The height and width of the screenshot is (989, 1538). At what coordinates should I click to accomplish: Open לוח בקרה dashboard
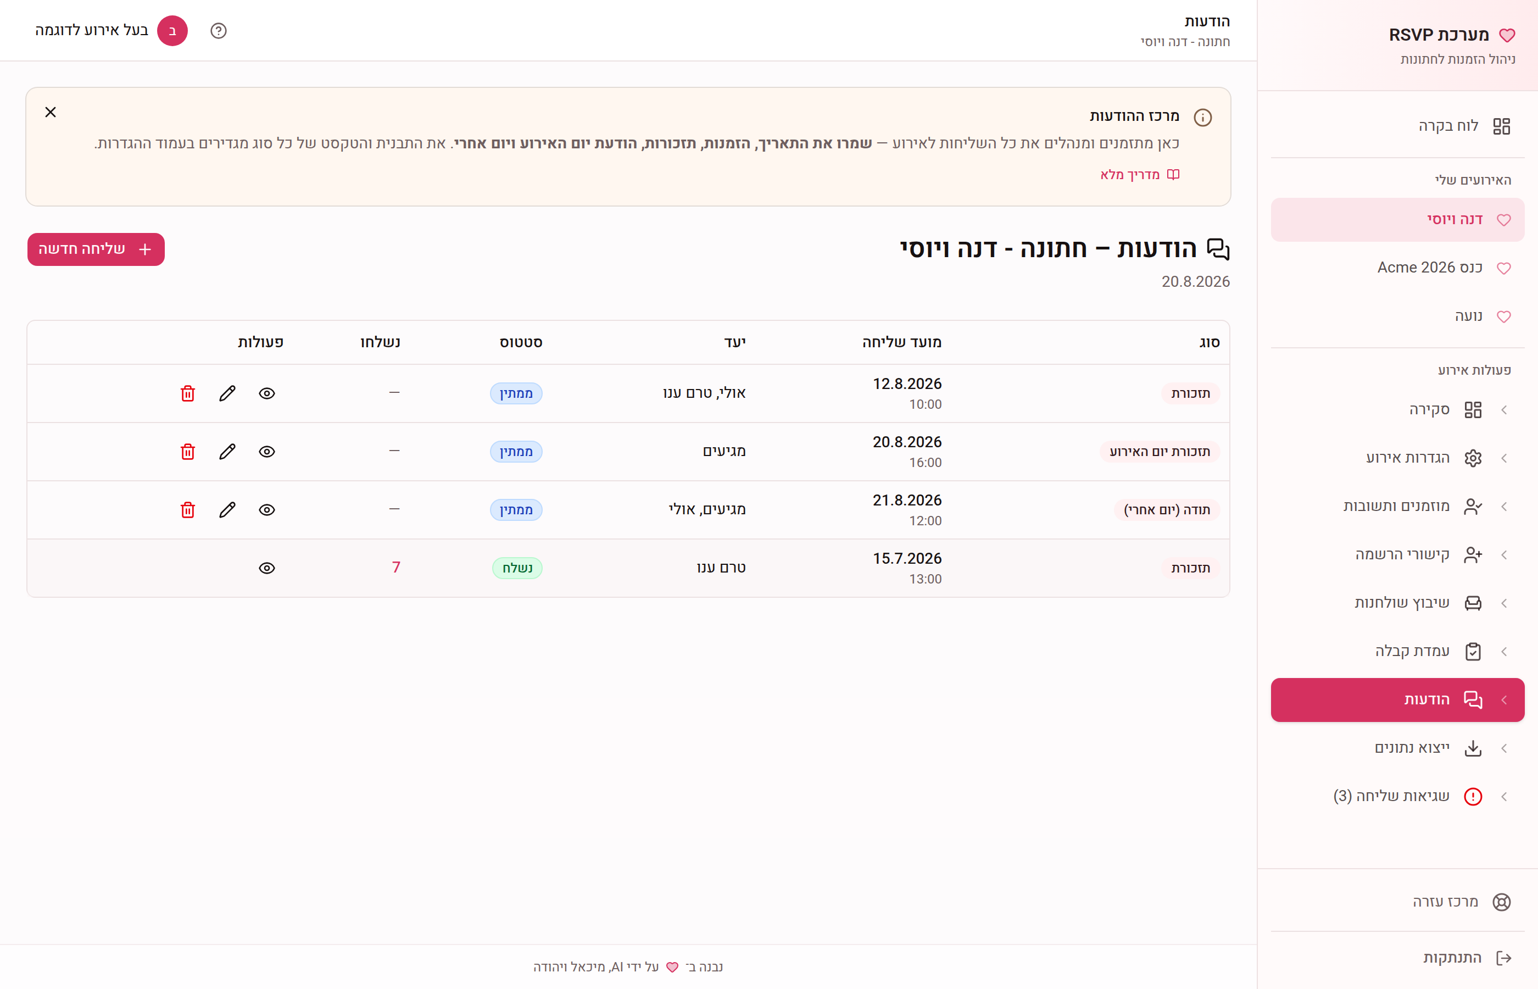coord(1398,126)
